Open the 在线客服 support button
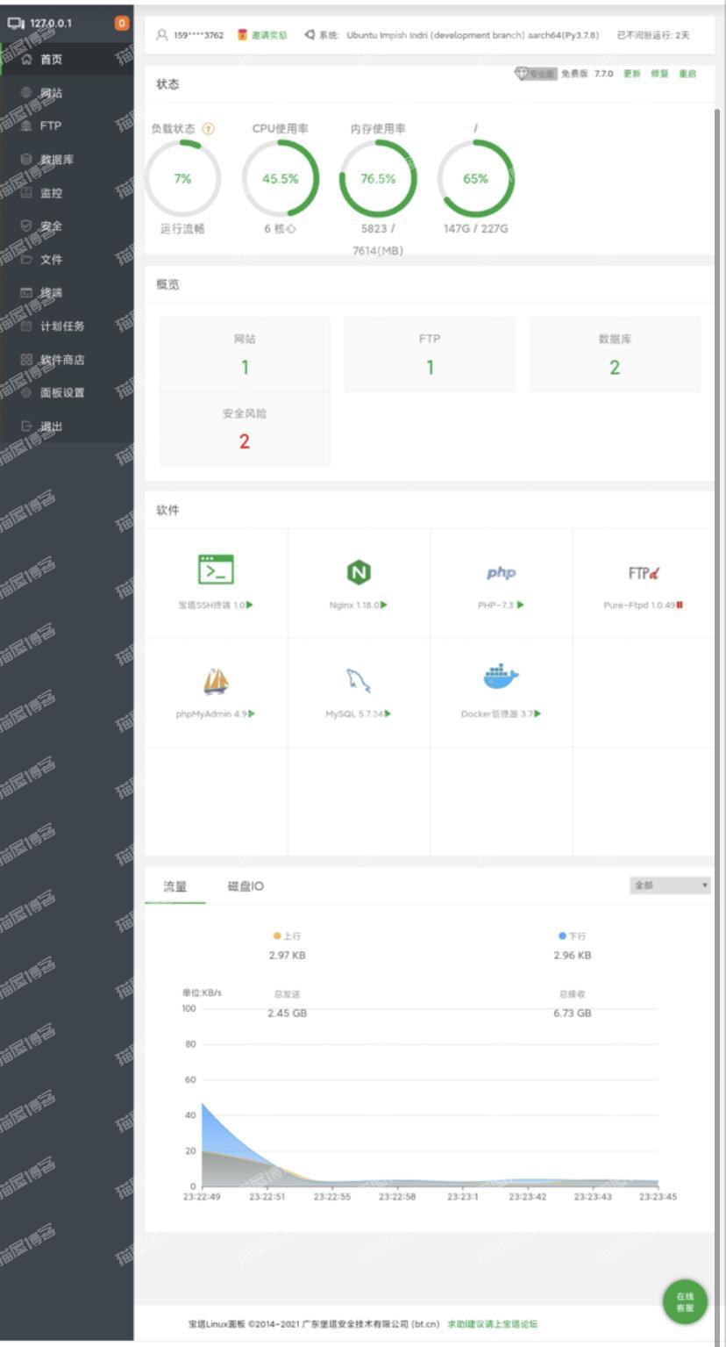Screen dimensions: 726x1347 point(684,1301)
